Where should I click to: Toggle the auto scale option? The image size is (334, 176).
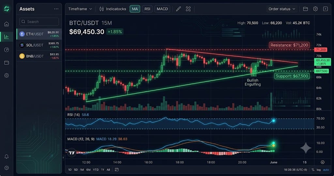(x=326, y=169)
